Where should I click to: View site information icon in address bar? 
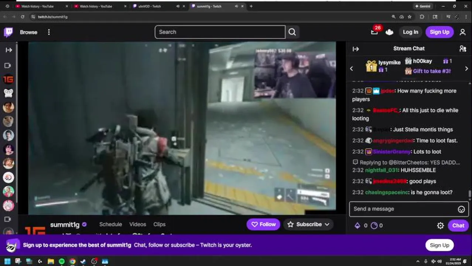33,17
